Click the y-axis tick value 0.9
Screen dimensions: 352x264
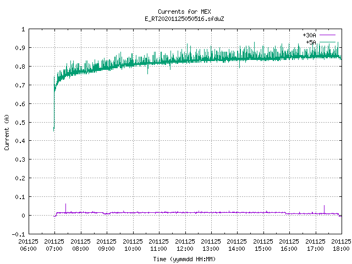pos(20,48)
